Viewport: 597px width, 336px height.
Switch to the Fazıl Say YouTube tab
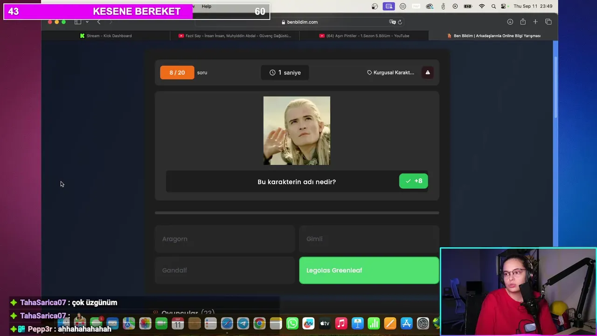click(235, 35)
